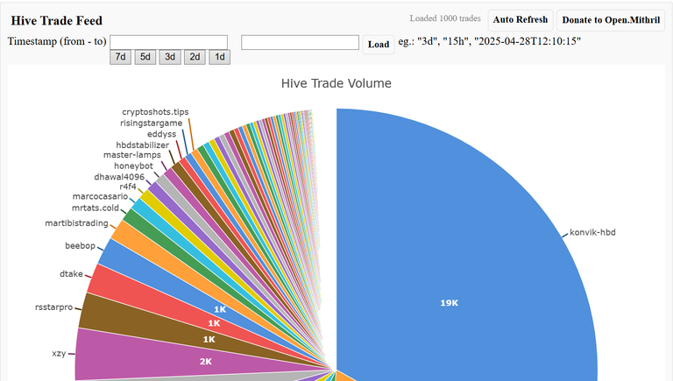
Task: Focus the timestamp 'from' input field
Action: (x=168, y=42)
